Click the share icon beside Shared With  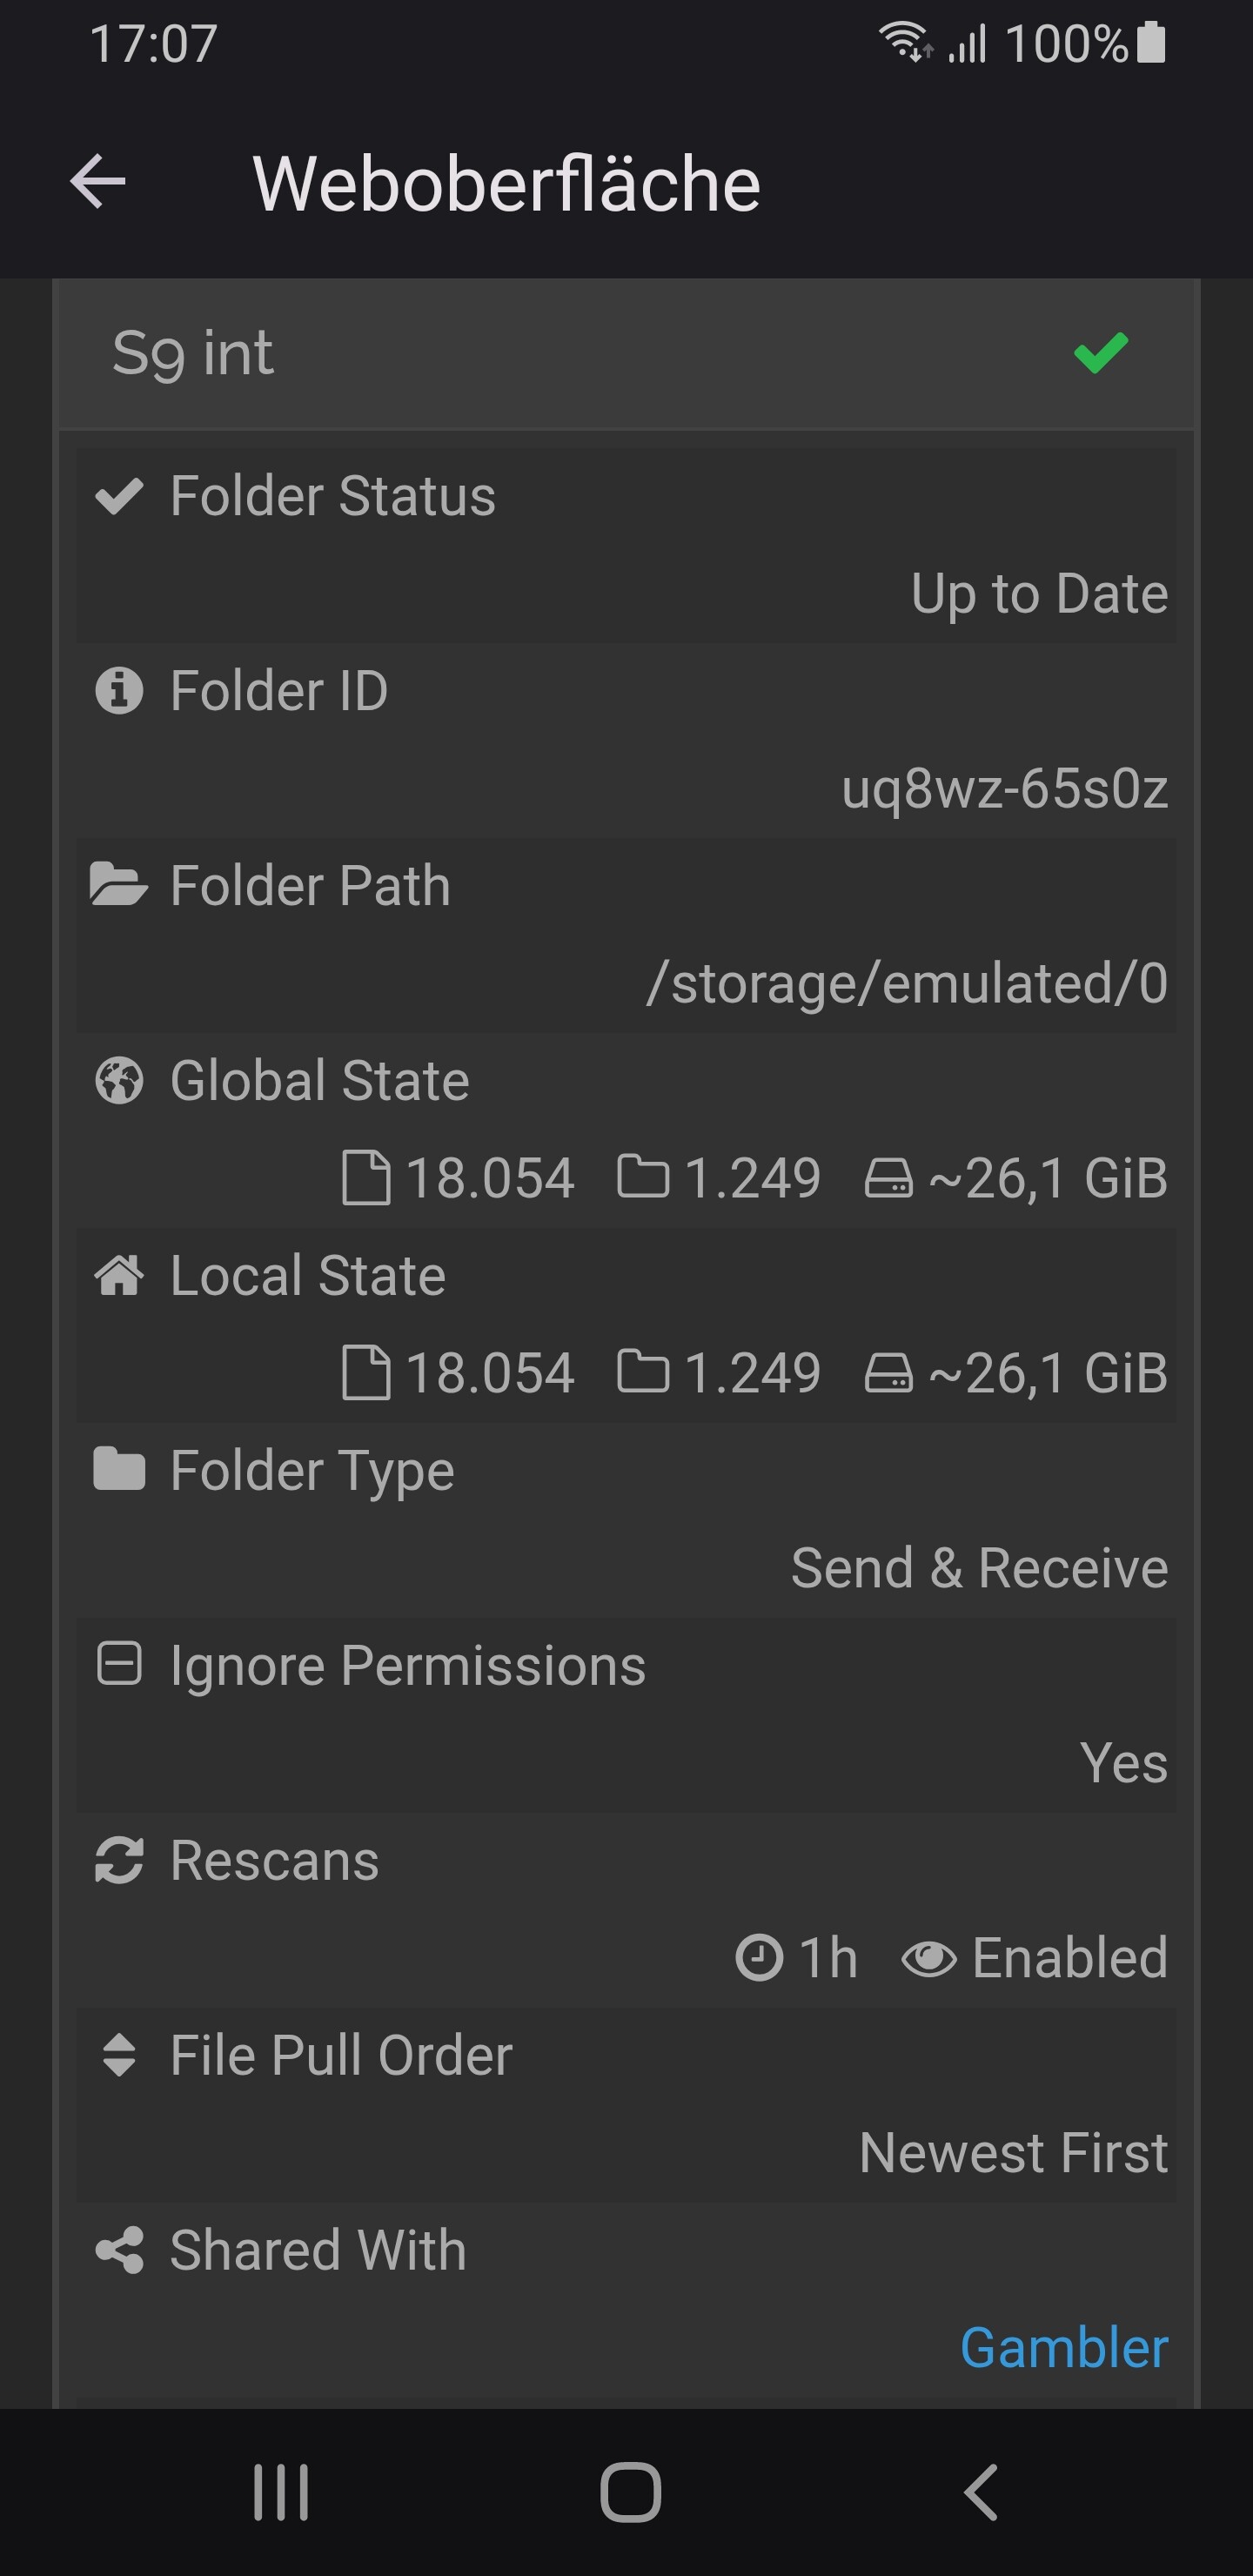[x=119, y=2250]
